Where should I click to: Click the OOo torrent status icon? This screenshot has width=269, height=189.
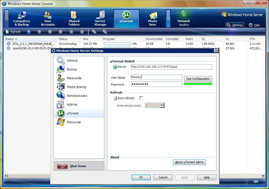tap(9, 44)
